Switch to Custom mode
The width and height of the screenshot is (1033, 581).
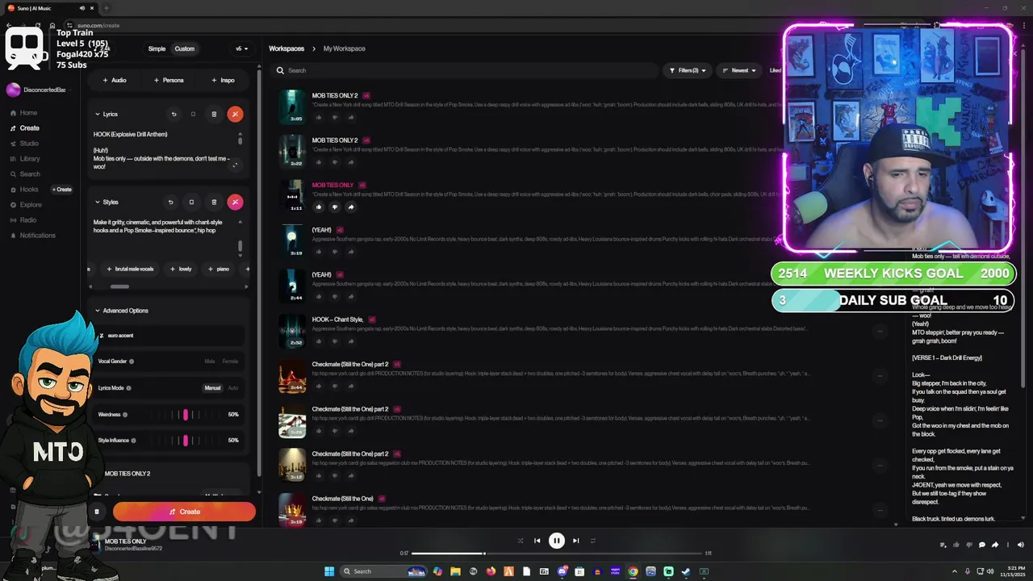point(185,48)
